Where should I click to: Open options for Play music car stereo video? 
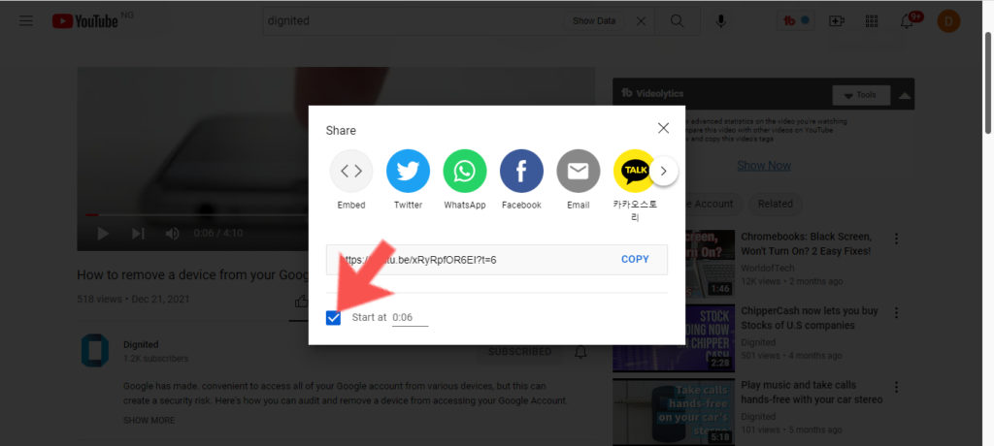(x=896, y=387)
